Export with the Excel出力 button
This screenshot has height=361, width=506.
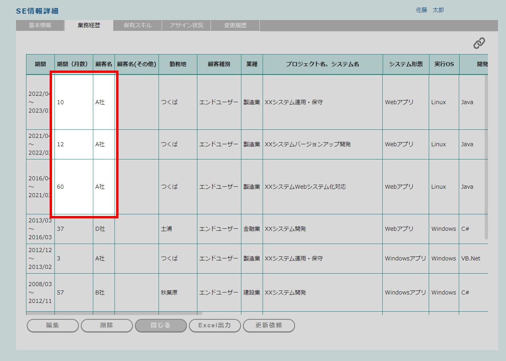point(215,325)
